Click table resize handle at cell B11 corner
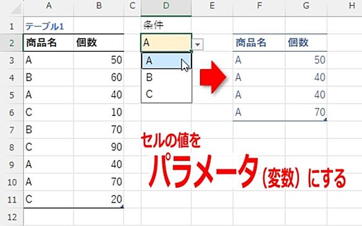This screenshot has height=226, width=362. [122, 206]
